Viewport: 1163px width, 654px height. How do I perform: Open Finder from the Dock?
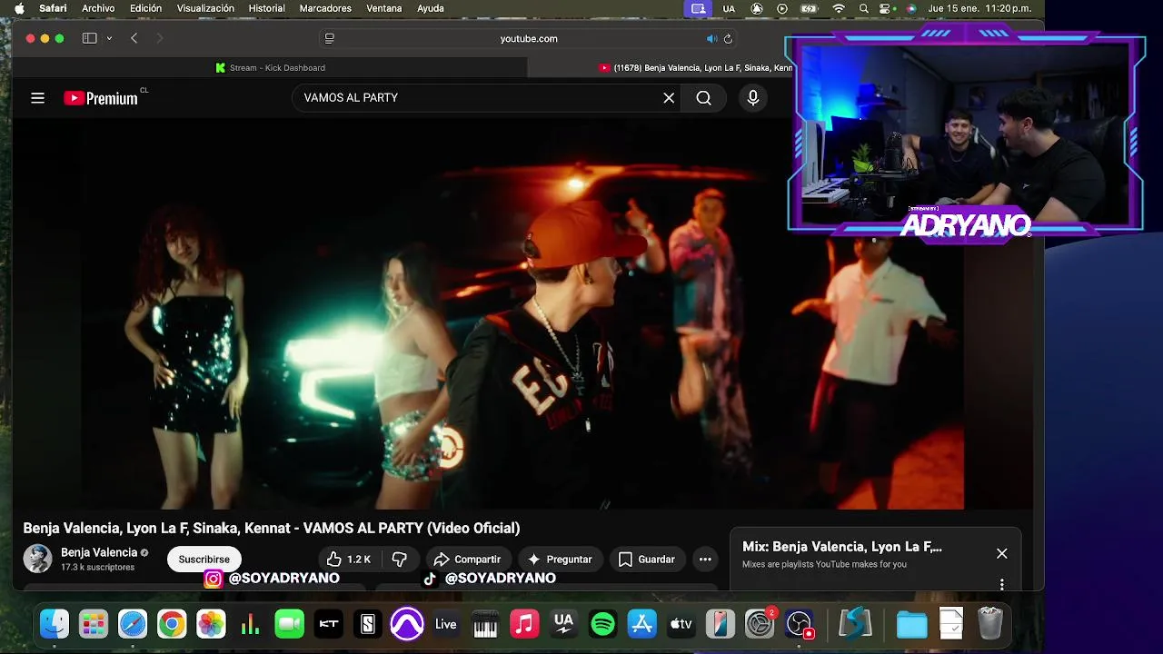coord(55,624)
